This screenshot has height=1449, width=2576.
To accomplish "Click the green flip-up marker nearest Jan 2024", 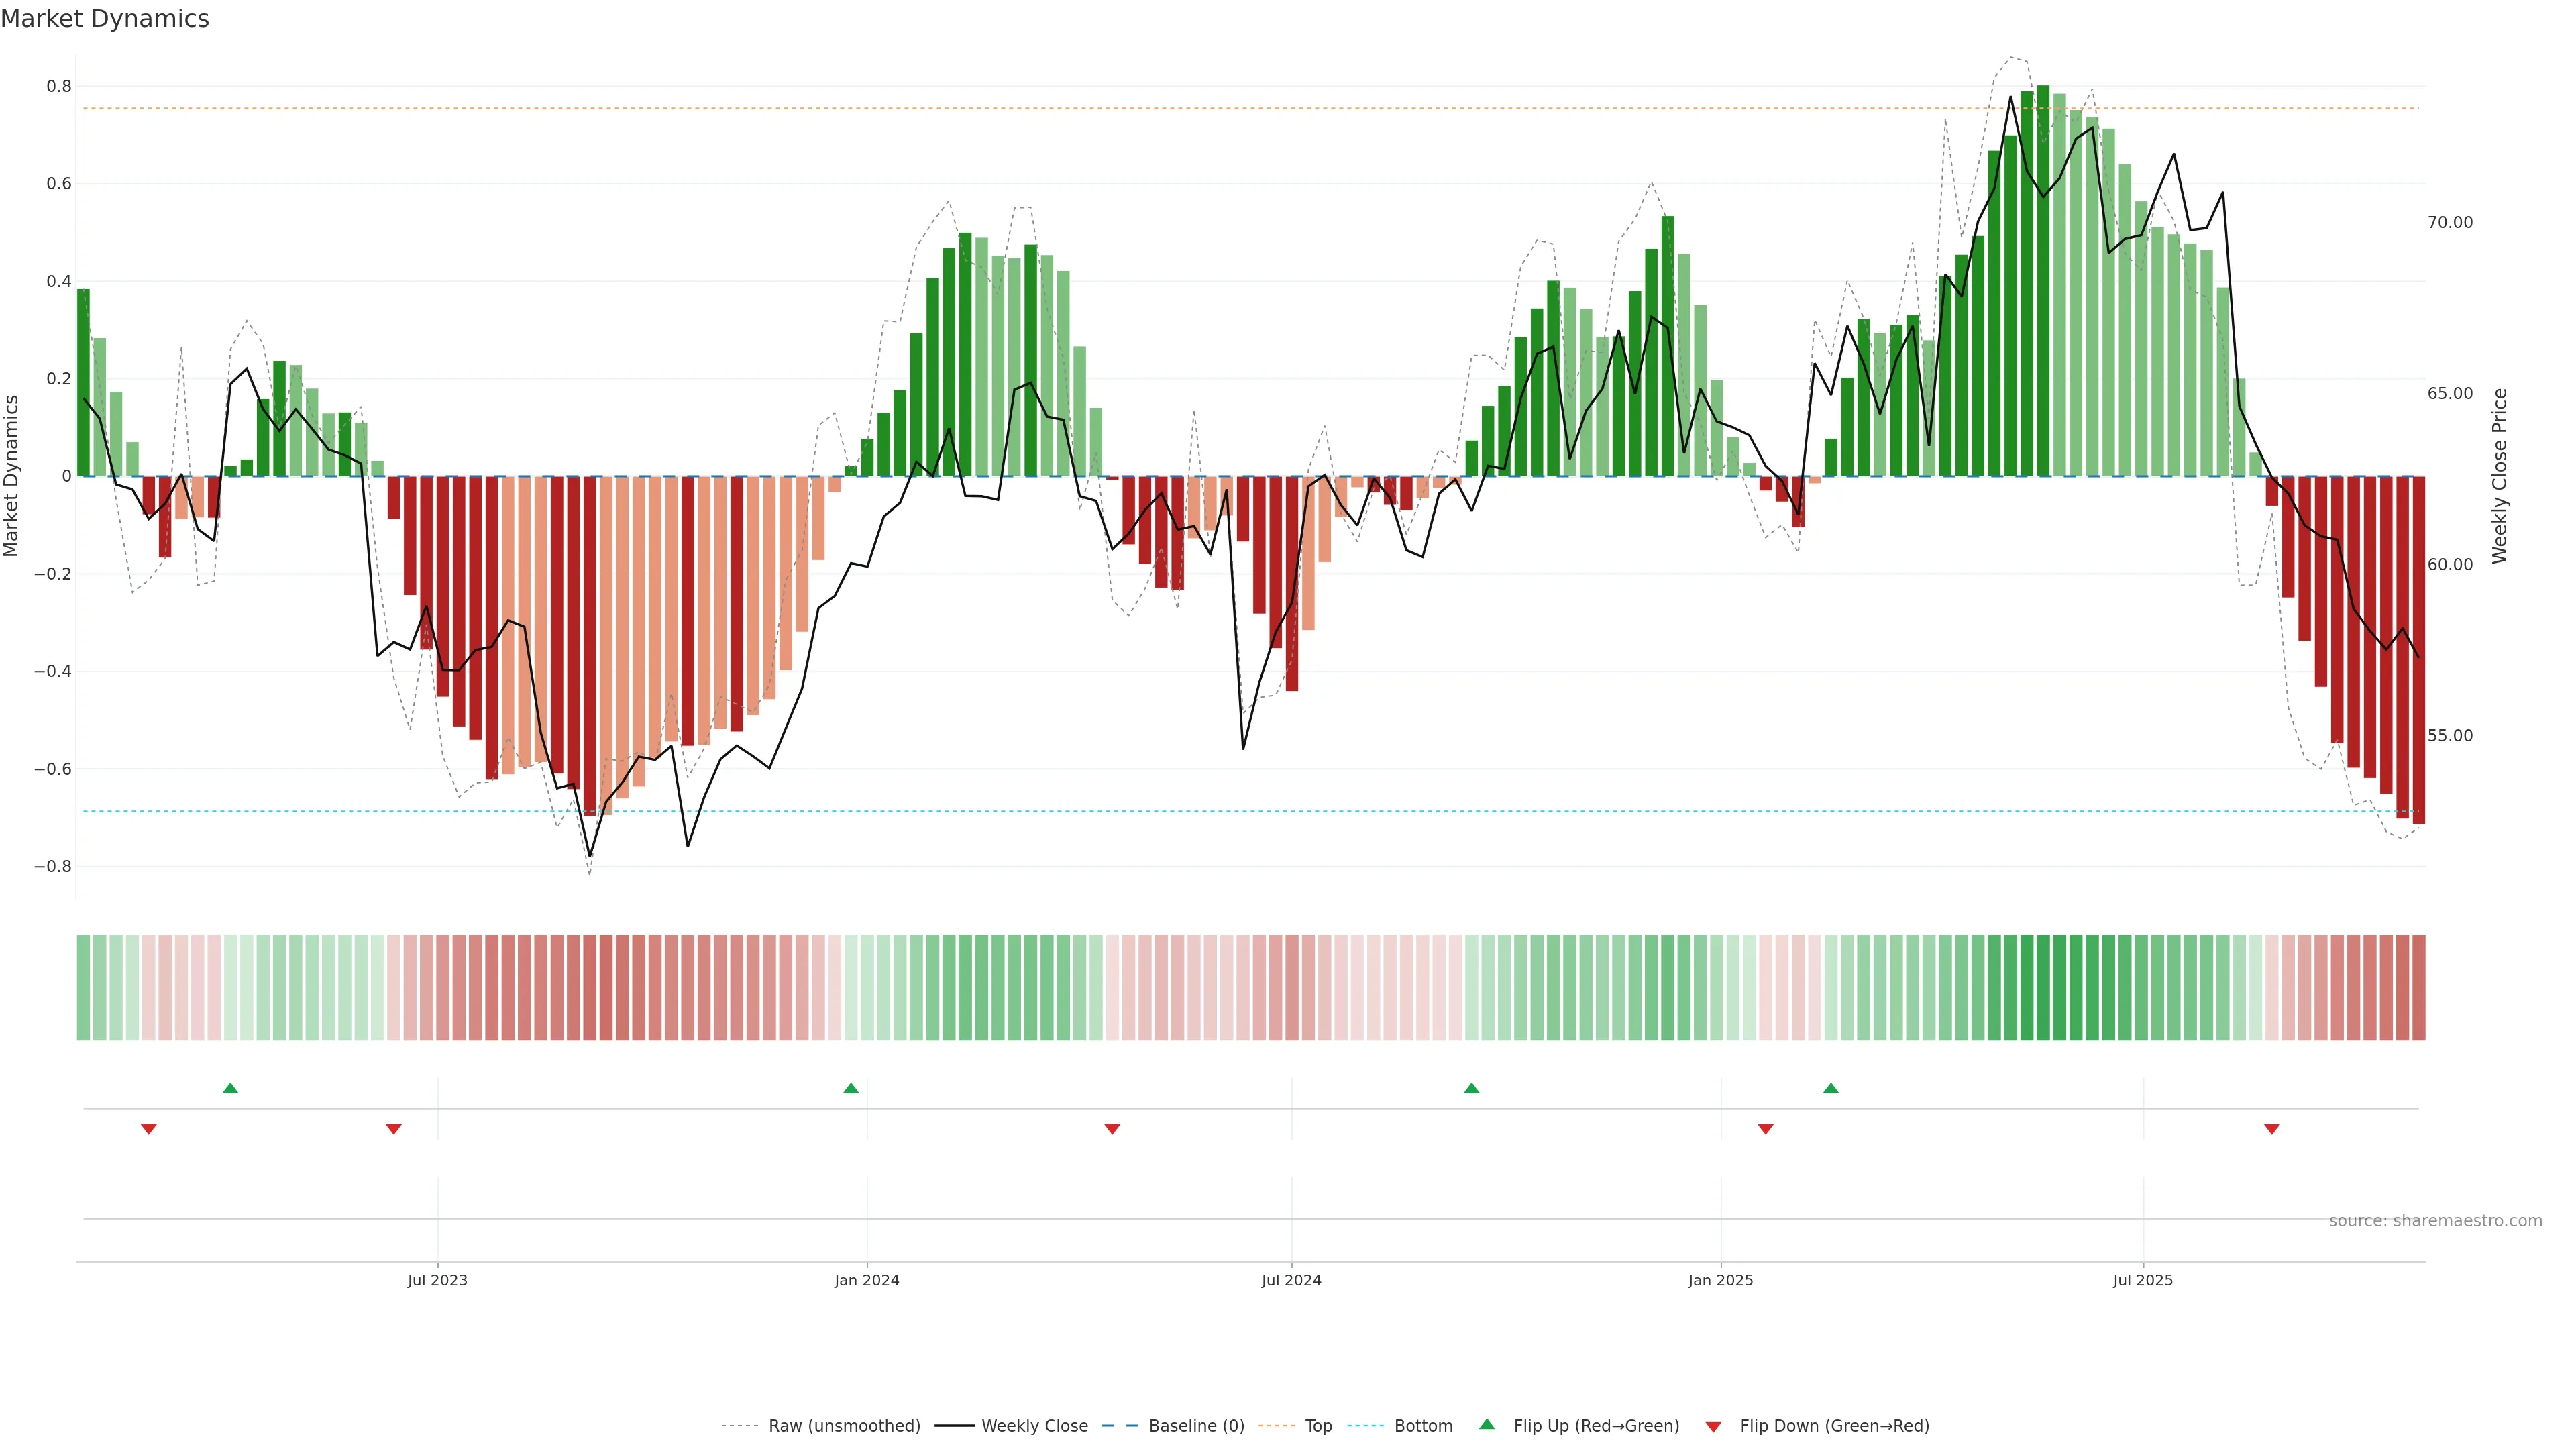I will 851,1088.
